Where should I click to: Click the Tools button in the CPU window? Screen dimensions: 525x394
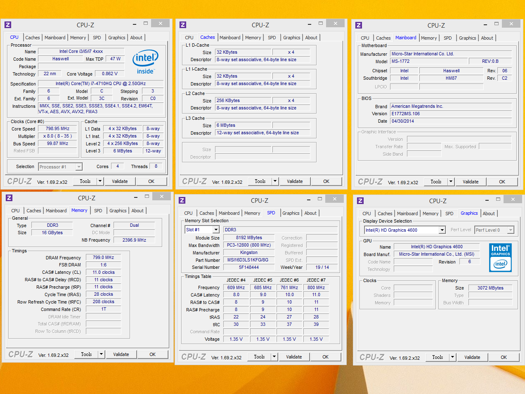(x=85, y=181)
